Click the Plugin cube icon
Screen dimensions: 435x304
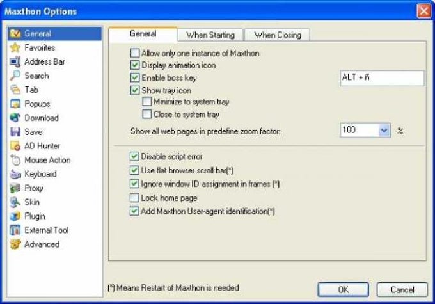click(15, 216)
